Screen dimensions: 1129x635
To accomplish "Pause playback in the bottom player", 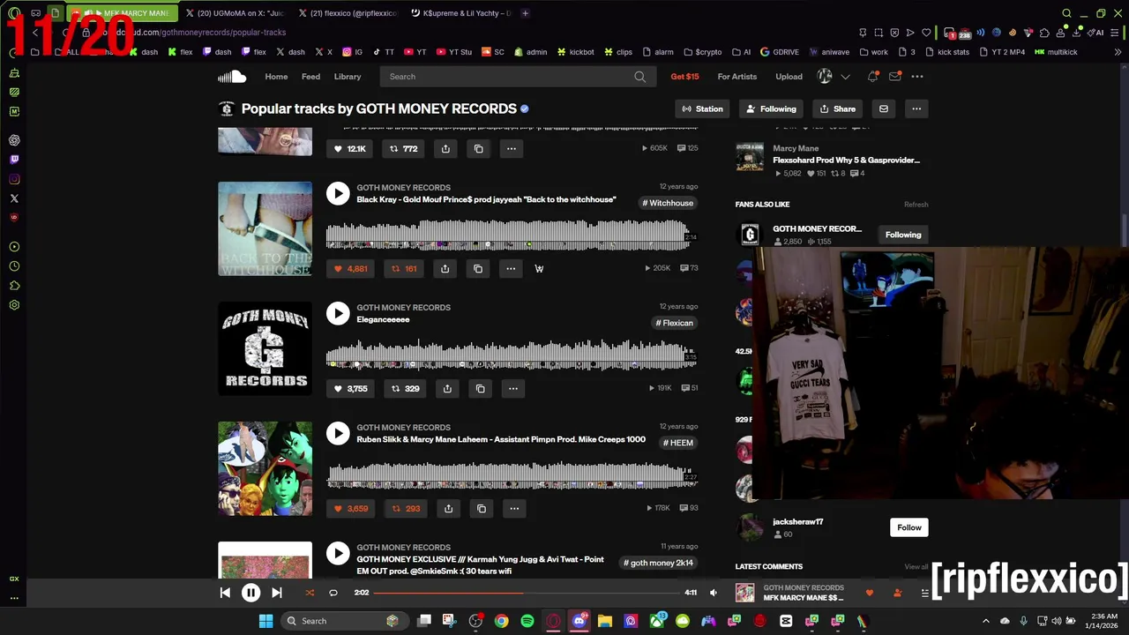I will click(250, 593).
